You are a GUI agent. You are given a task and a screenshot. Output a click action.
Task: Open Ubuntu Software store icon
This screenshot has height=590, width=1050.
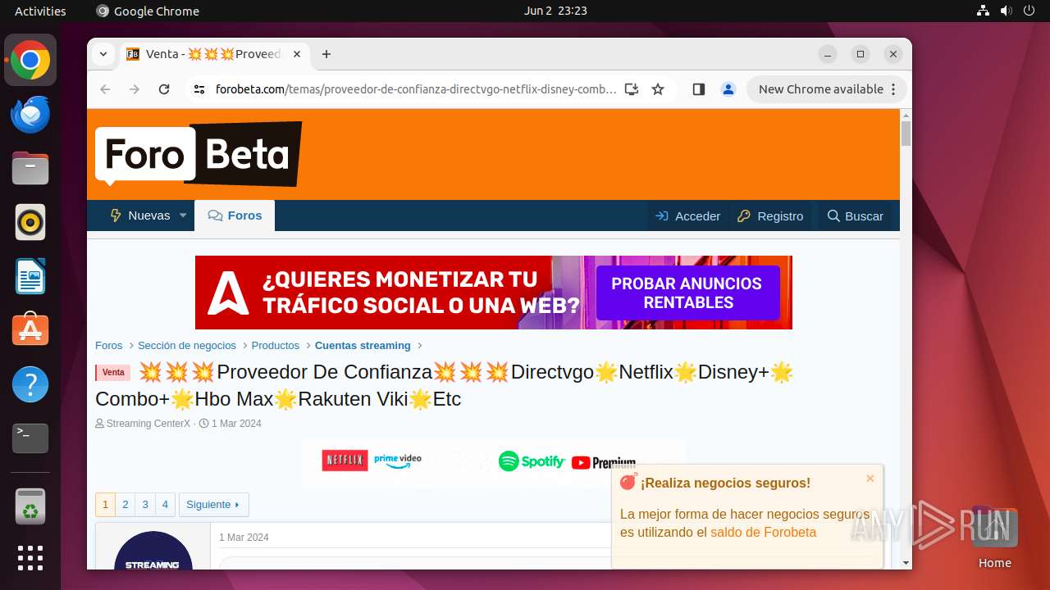click(x=30, y=330)
